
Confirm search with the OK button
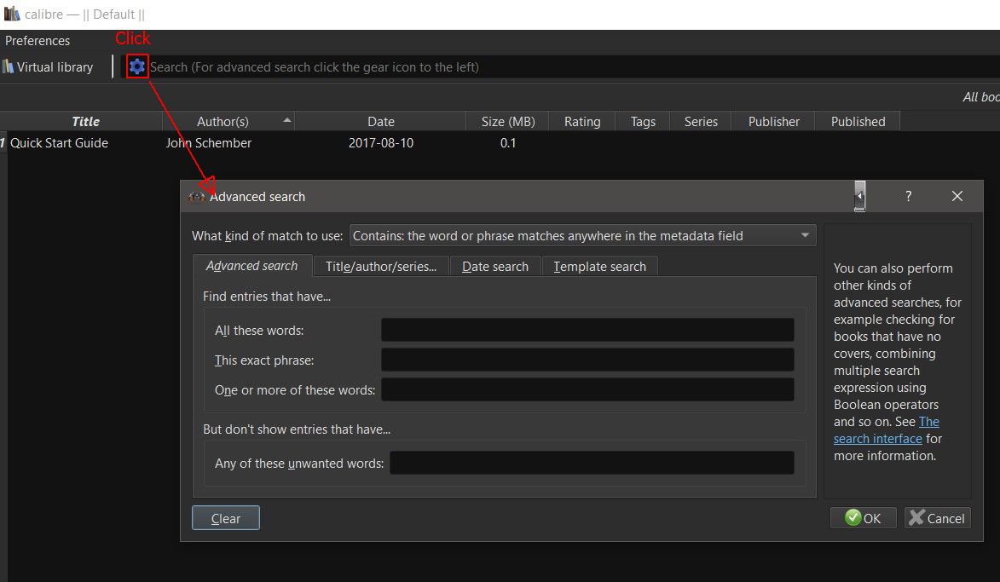(863, 517)
